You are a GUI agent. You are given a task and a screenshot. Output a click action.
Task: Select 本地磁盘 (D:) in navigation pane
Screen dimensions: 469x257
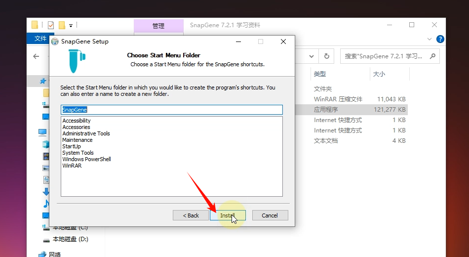pos(70,239)
